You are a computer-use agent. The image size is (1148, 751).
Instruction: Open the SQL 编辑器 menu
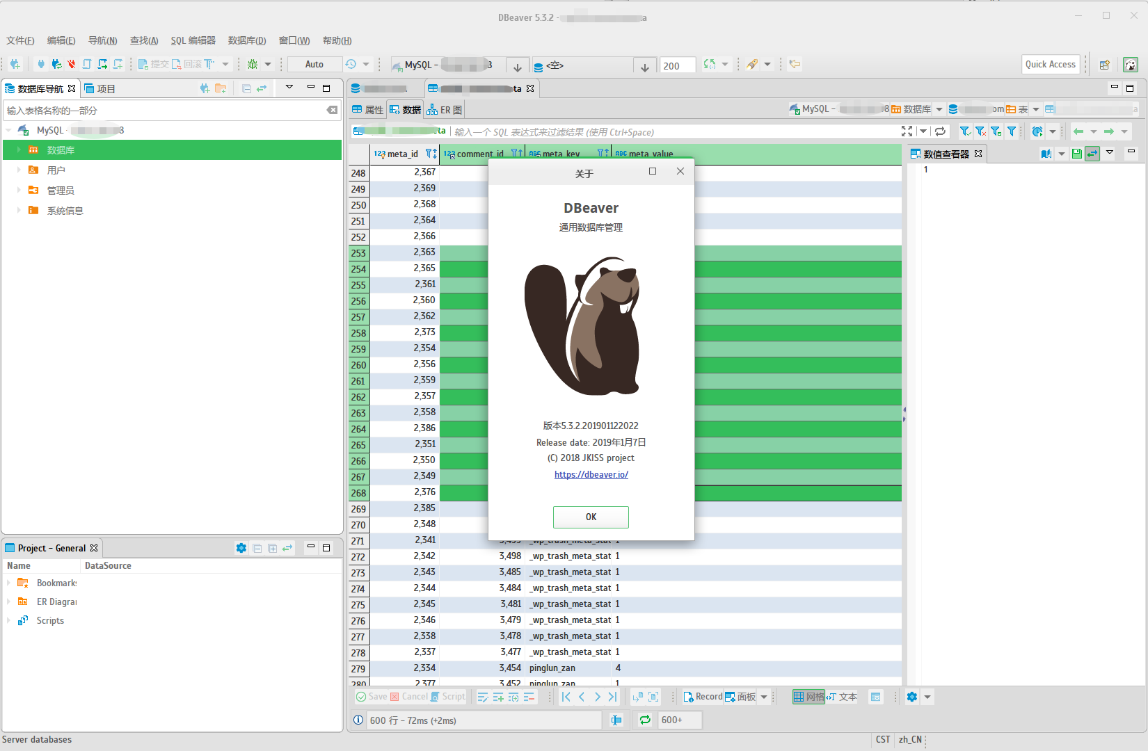[x=193, y=40]
